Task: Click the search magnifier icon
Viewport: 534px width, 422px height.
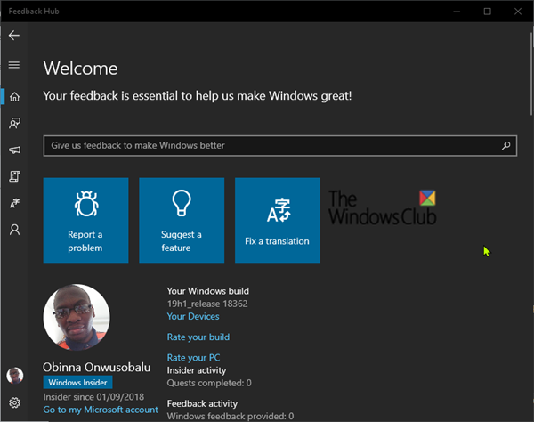Action: pyautogui.click(x=506, y=146)
